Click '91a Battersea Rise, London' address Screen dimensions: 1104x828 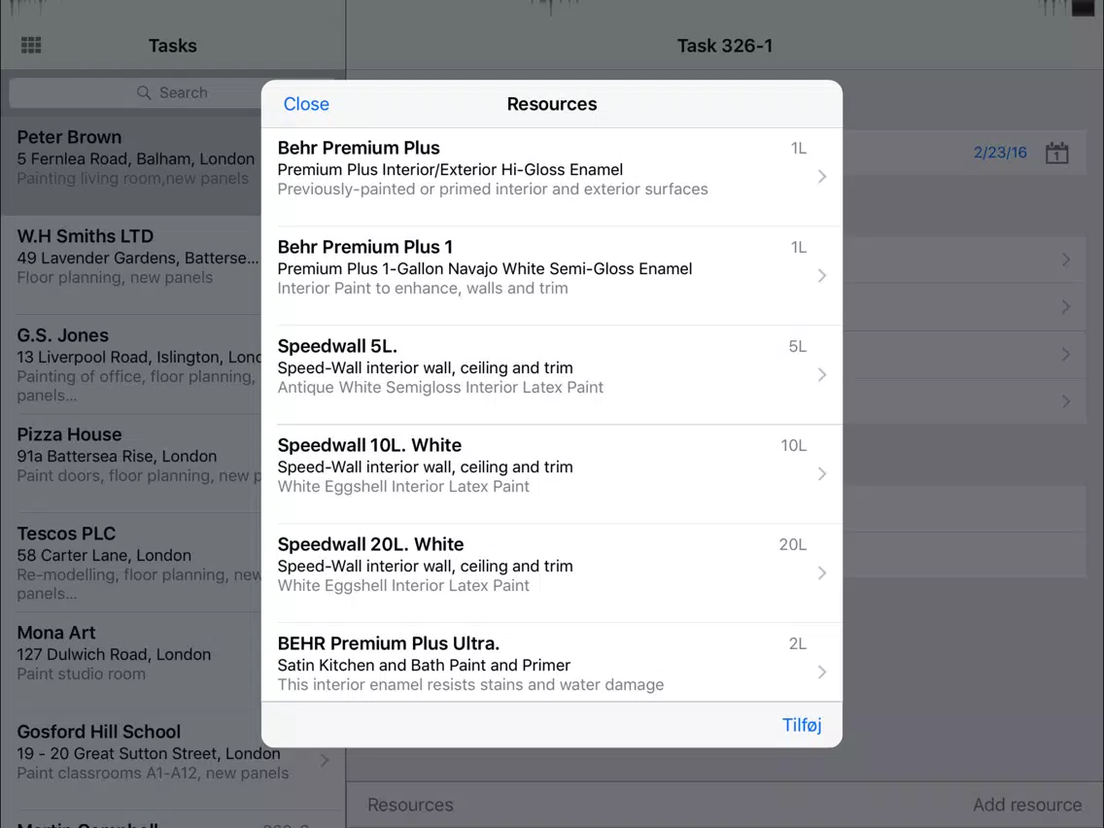[117, 456]
